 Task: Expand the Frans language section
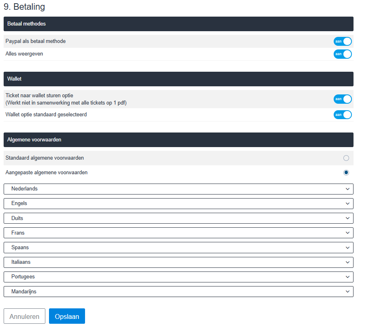(x=178, y=233)
